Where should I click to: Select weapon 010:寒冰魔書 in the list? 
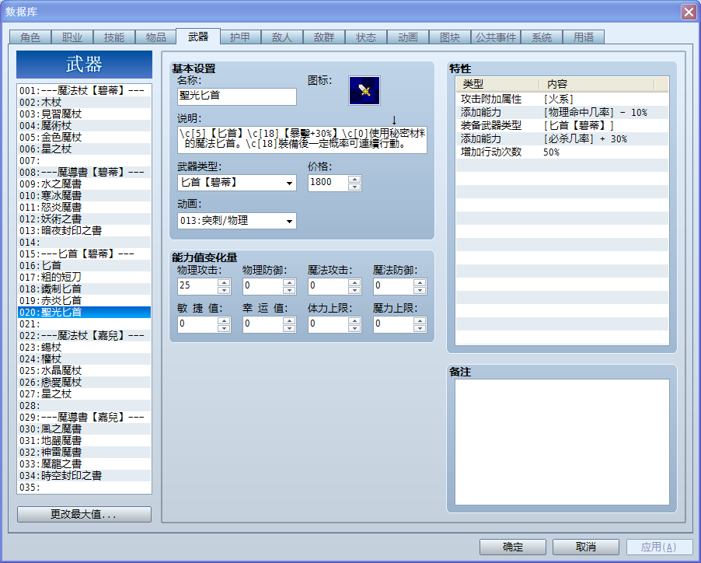click(84, 195)
